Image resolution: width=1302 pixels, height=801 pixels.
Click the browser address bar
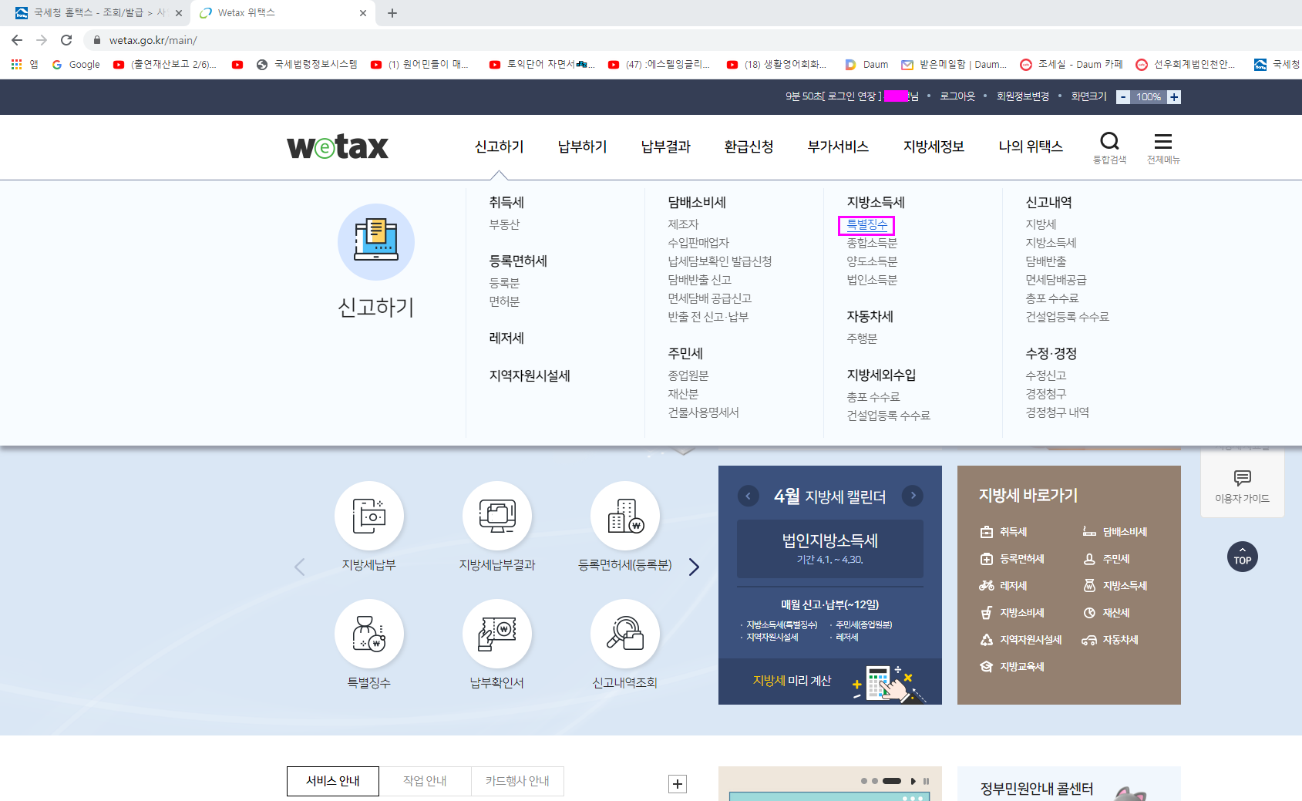point(694,40)
